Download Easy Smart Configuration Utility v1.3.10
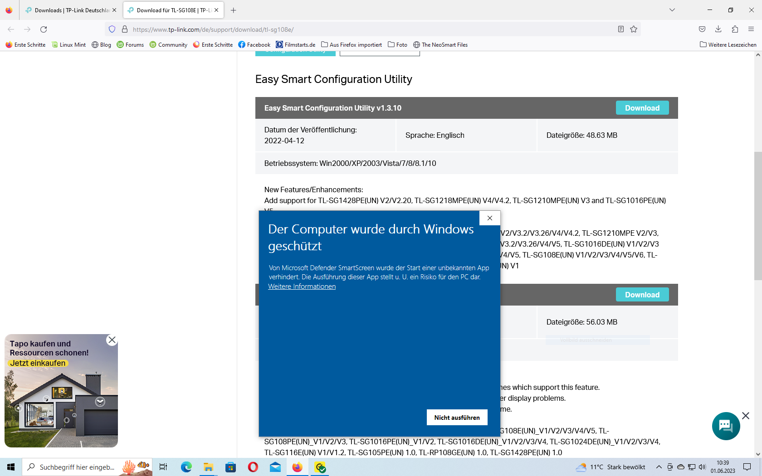This screenshot has height=476, width=762. click(642, 108)
